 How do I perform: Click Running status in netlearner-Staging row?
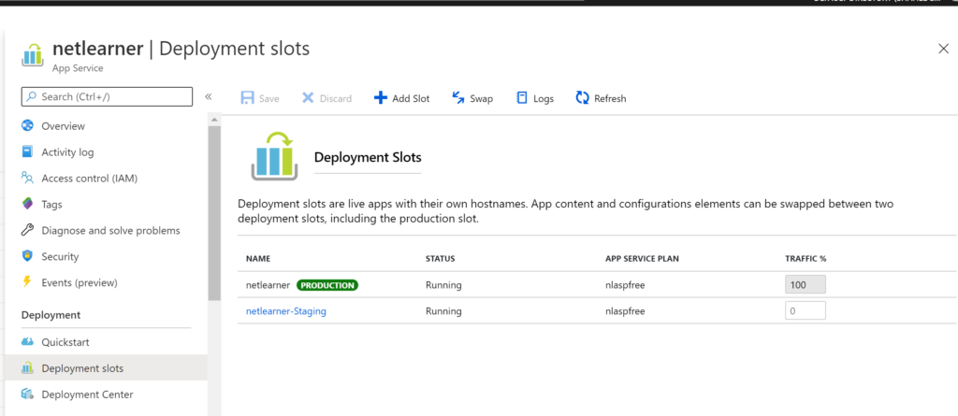coord(443,311)
